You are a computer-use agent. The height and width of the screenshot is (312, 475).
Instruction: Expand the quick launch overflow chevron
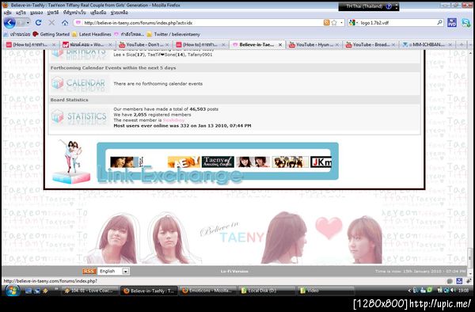56,289
